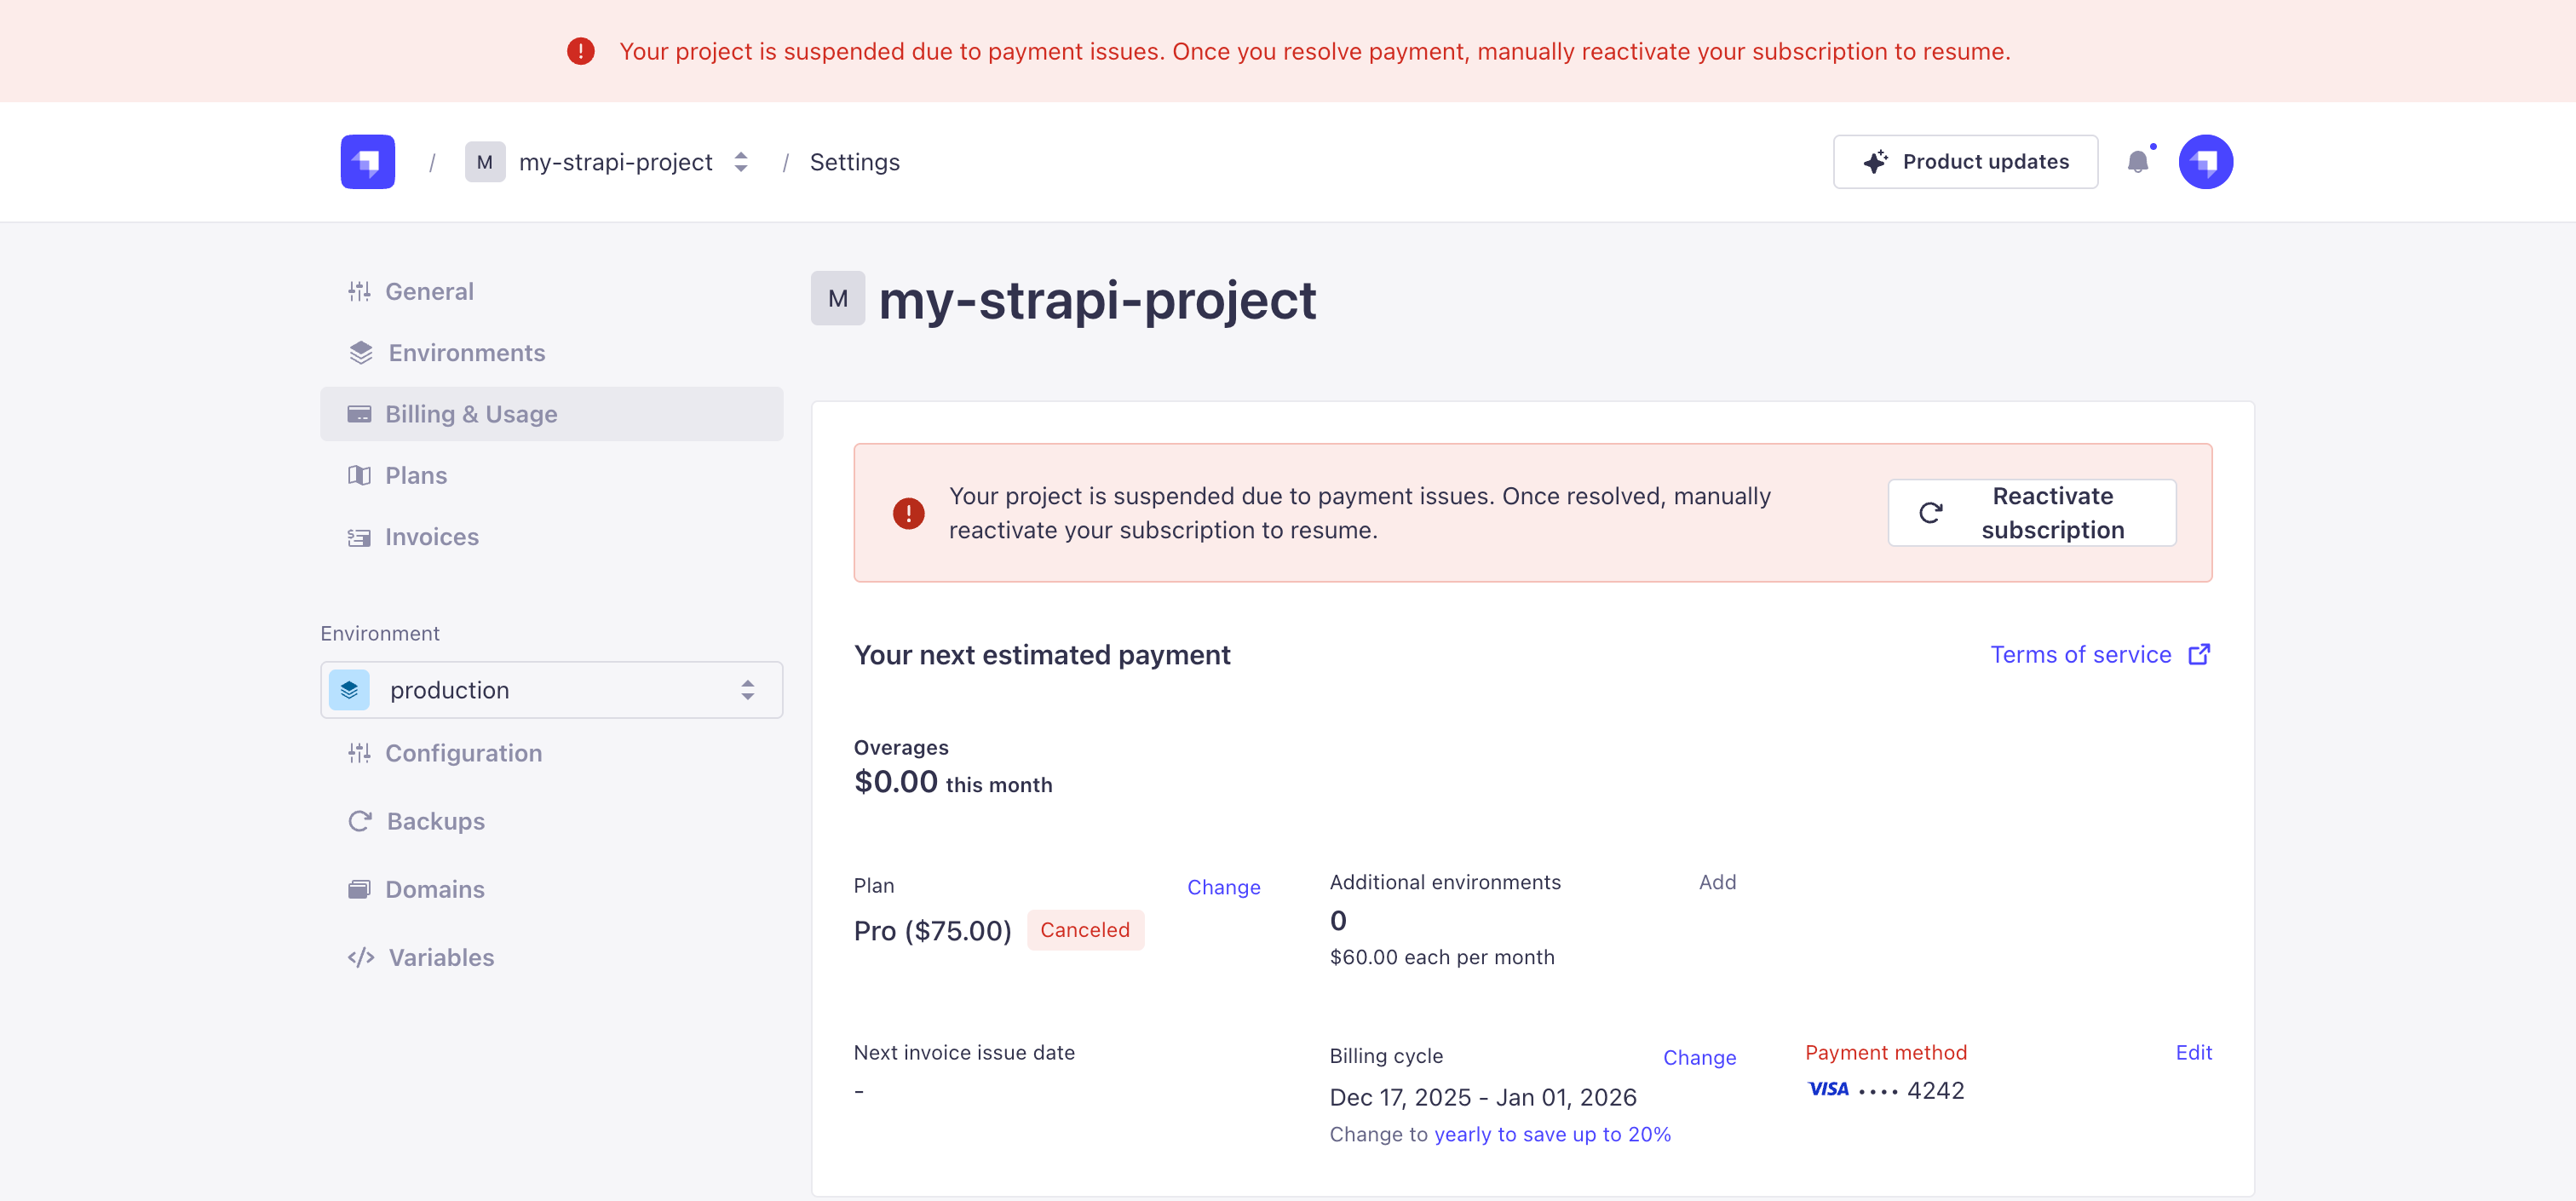
Task: Go to the Invoices section
Action: point(431,537)
